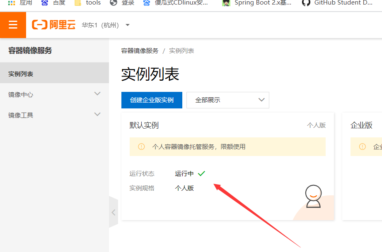Click 创建企业版实例 button
The width and height of the screenshot is (382, 252).
tap(152, 100)
